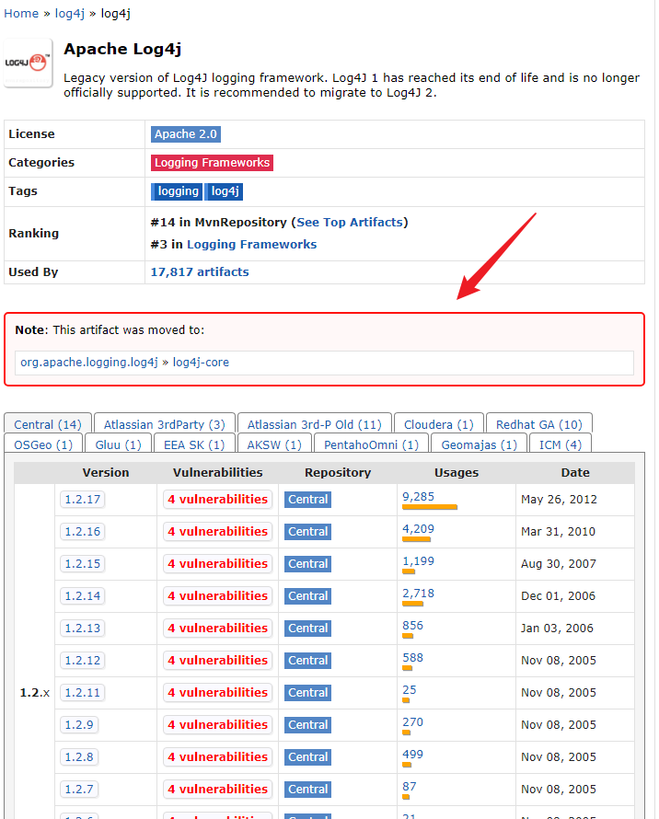Image resolution: width=659 pixels, height=819 pixels.
Task: Open version 1.2.7
Action: [x=79, y=790]
